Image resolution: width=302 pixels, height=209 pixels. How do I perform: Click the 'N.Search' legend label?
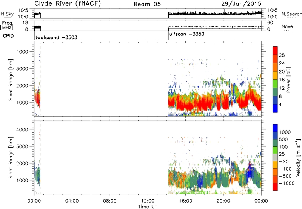(292, 14)
